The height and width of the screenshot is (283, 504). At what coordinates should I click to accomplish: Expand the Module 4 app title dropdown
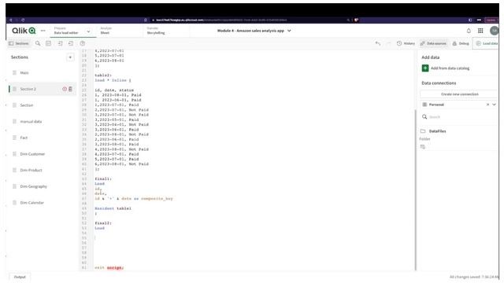coord(289,31)
